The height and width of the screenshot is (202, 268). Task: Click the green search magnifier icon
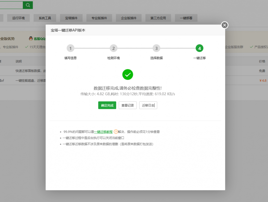(27, 5)
